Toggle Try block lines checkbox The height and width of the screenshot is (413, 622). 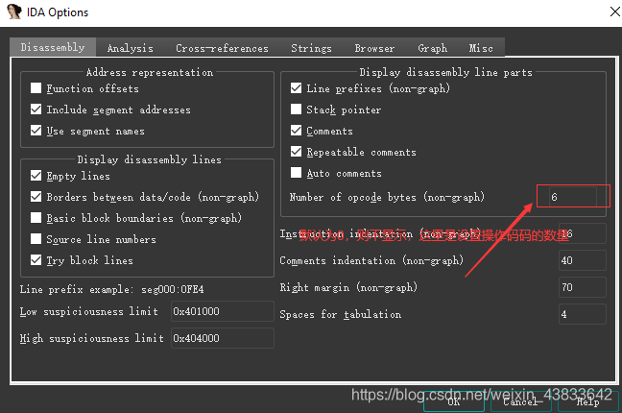pos(36,260)
